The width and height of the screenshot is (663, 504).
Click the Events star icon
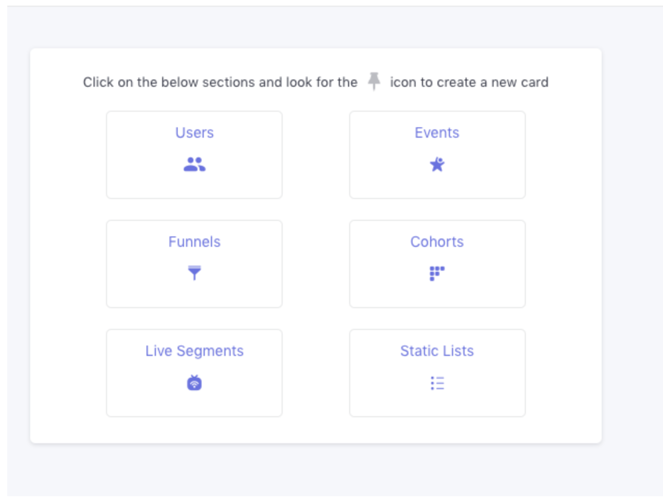(x=437, y=165)
